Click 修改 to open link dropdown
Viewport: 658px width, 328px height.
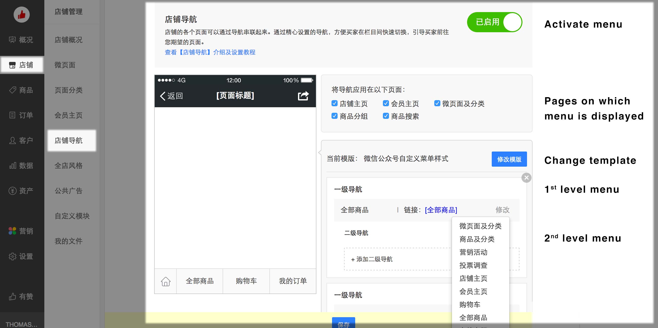[502, 210]
